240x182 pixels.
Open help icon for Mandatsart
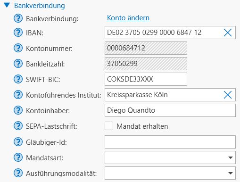click(x=18, y=157)
